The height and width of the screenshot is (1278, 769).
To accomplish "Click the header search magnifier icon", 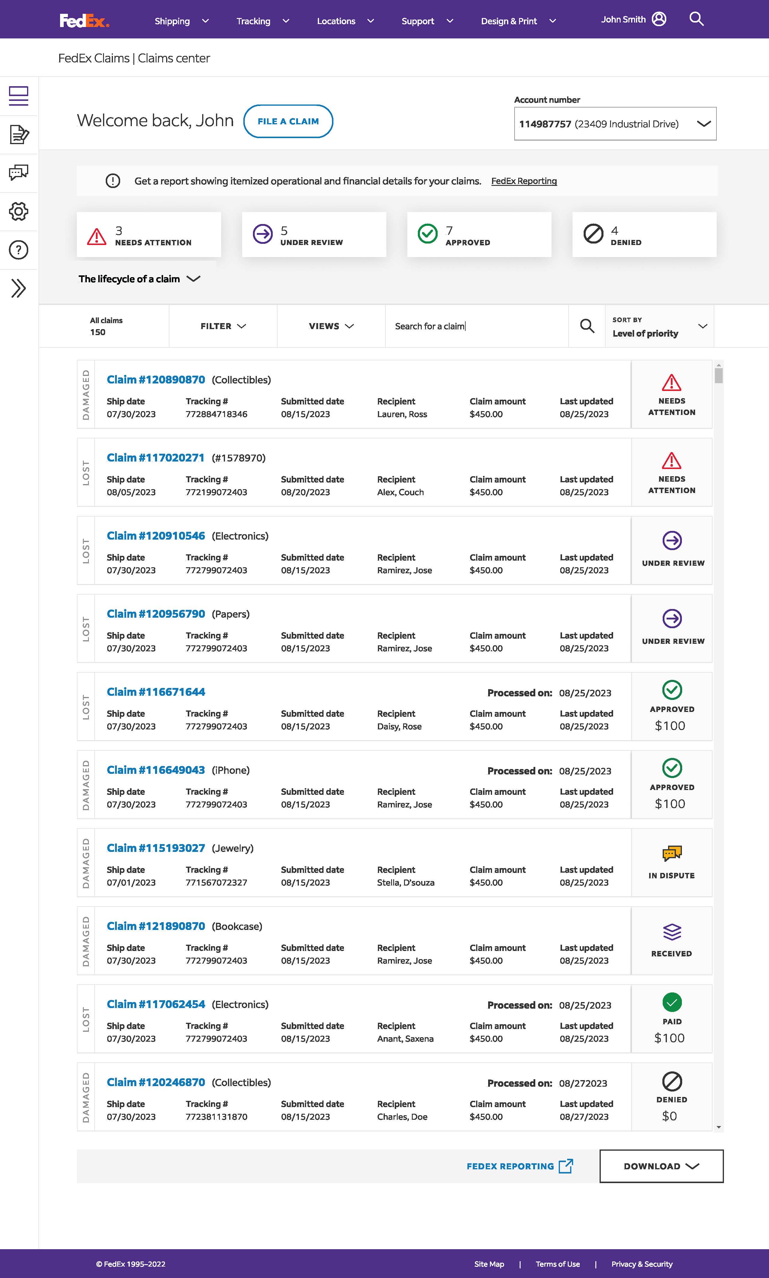I will (696, 19).
